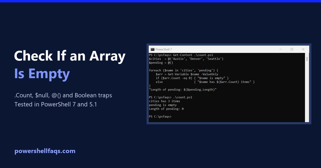Screen dimensions: 321x168
Task: Click the "else" line with $arr.Count items
Action: (205, 82)
